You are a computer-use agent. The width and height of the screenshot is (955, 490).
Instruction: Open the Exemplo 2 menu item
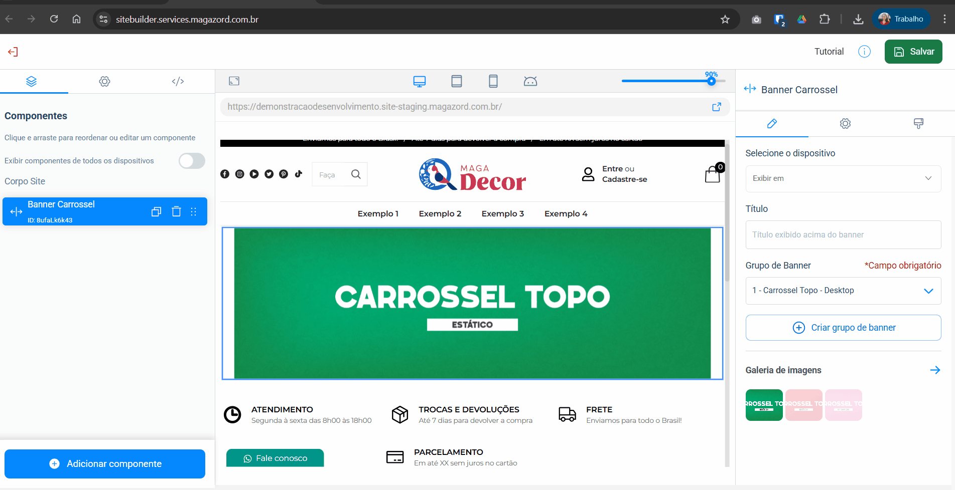[440, 213]
